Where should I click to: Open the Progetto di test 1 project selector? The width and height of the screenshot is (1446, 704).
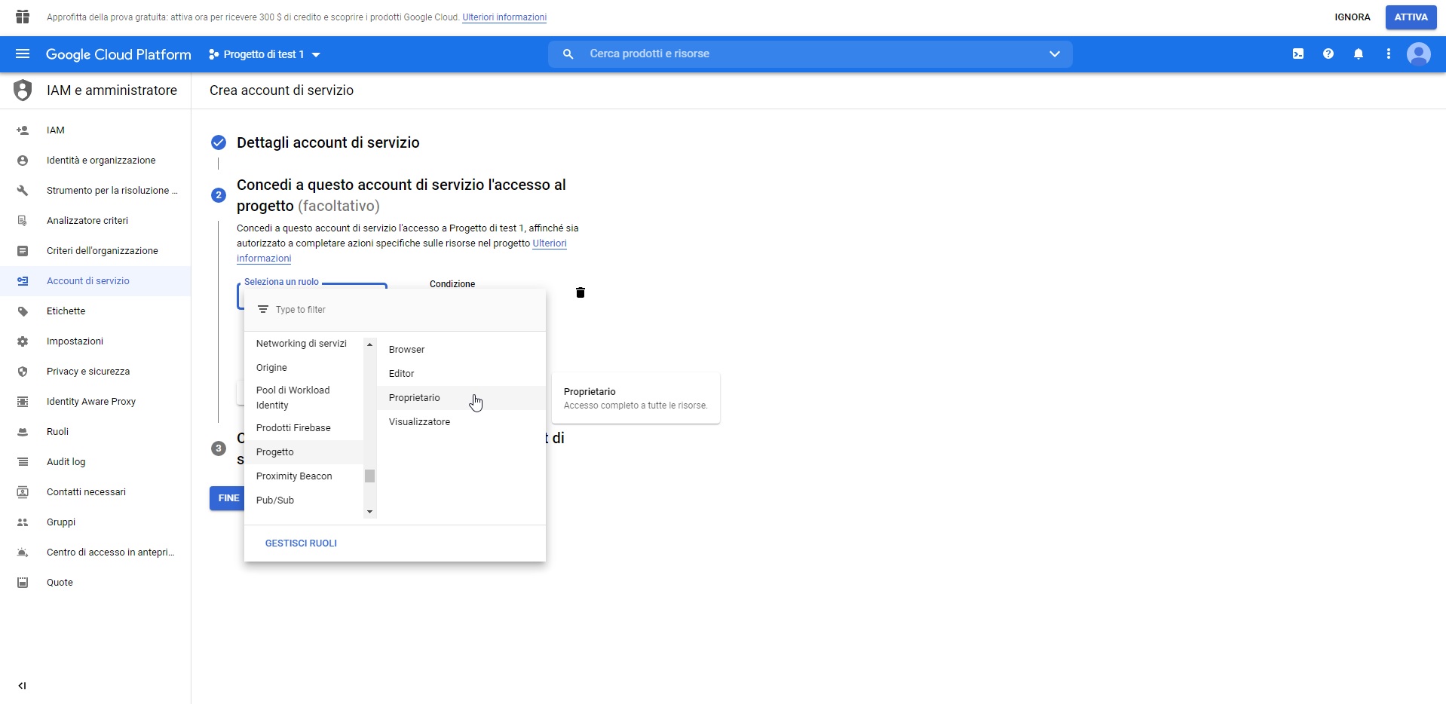[265, 54]
